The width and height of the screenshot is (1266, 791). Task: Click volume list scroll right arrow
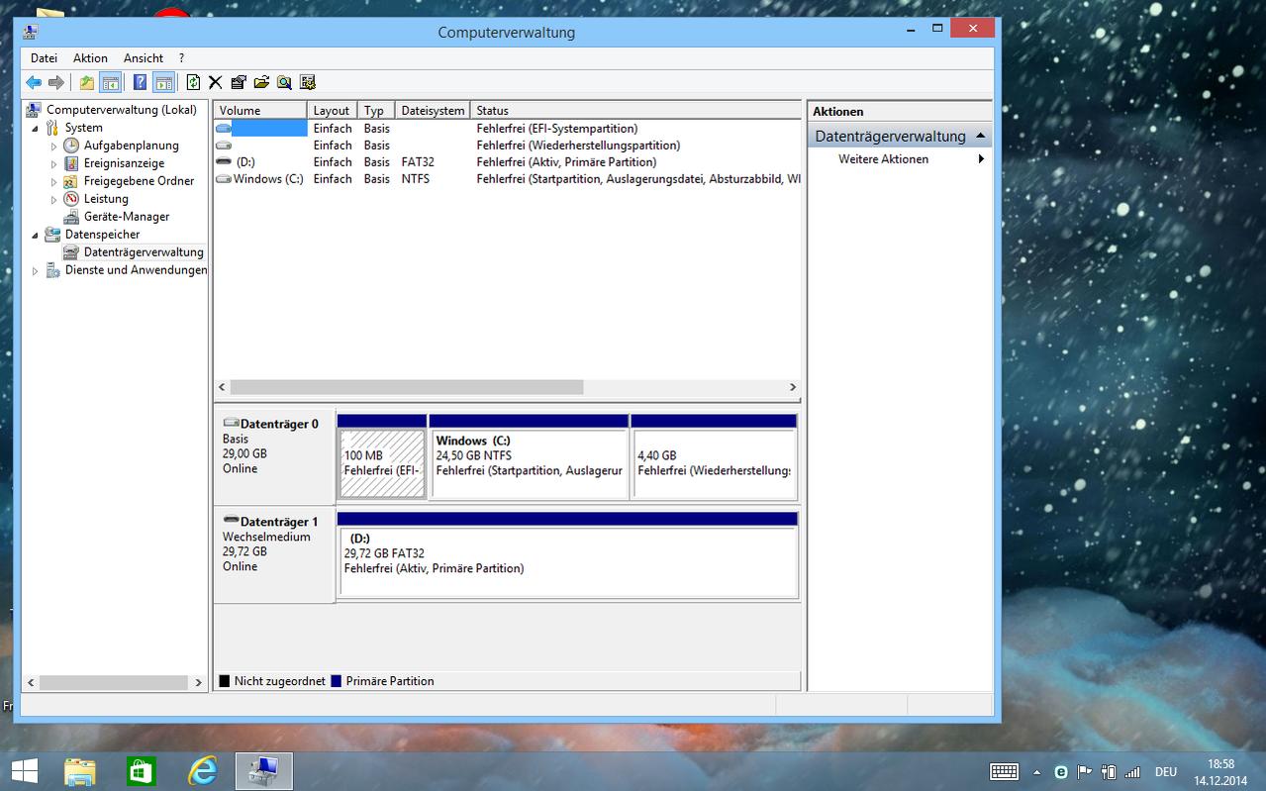point(793,388)
